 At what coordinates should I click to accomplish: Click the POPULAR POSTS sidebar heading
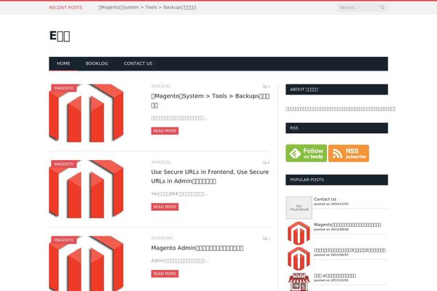coord(336,180)
